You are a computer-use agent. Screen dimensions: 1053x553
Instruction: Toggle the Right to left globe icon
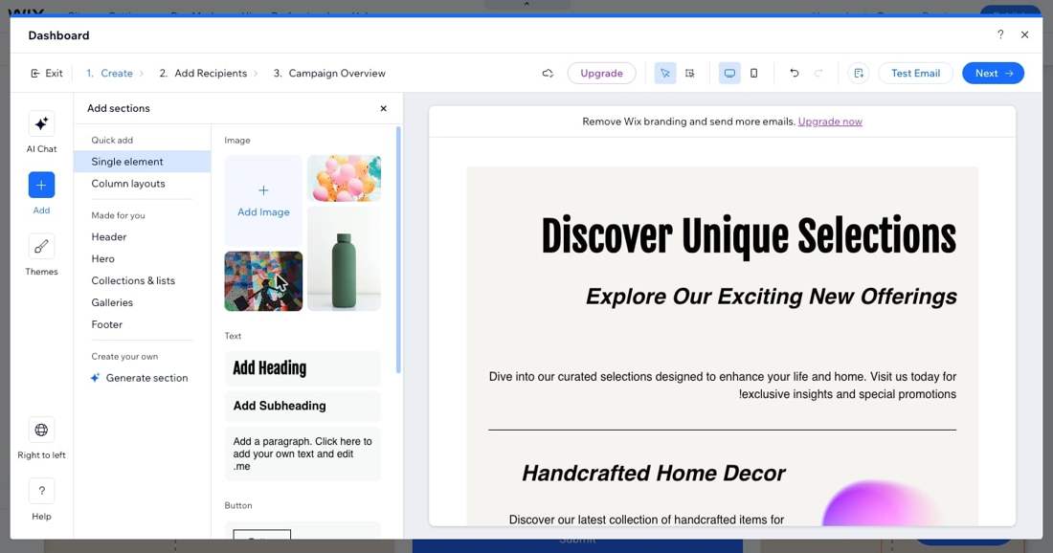41,430
